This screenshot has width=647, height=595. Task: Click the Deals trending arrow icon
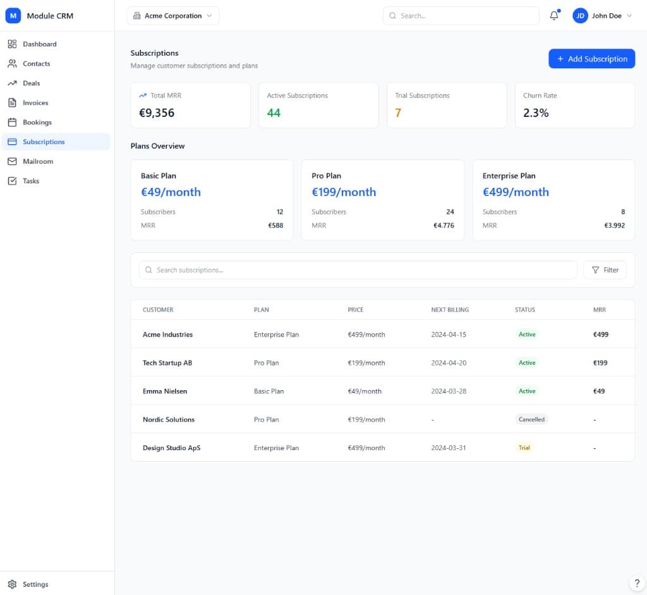13,83
